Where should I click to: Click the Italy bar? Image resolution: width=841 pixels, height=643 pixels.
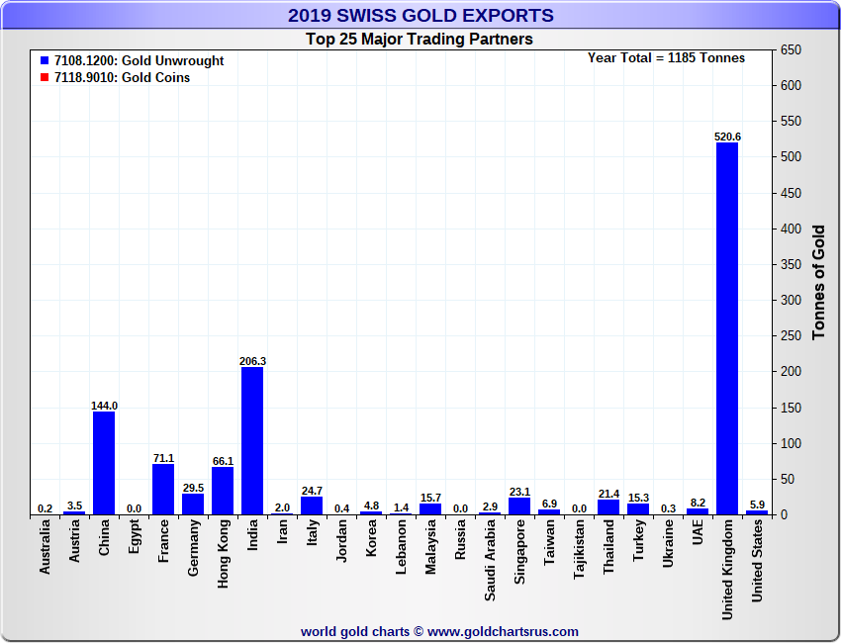(312, 506)
